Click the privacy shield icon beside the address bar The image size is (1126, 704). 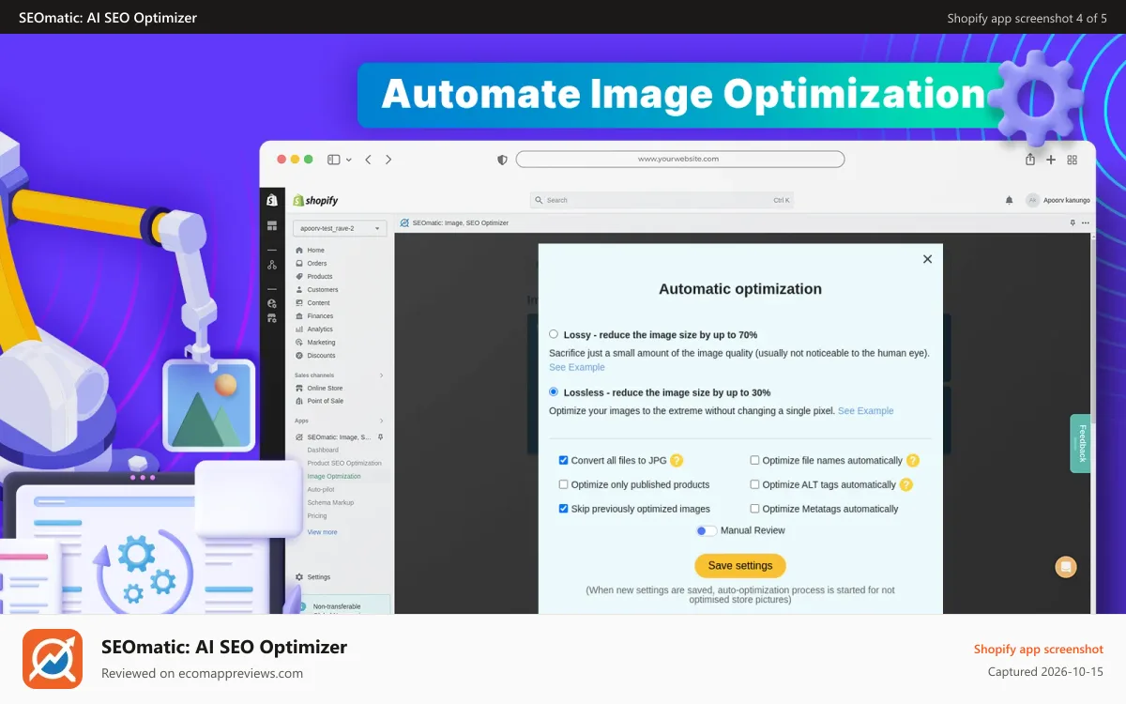click(502, 160)
